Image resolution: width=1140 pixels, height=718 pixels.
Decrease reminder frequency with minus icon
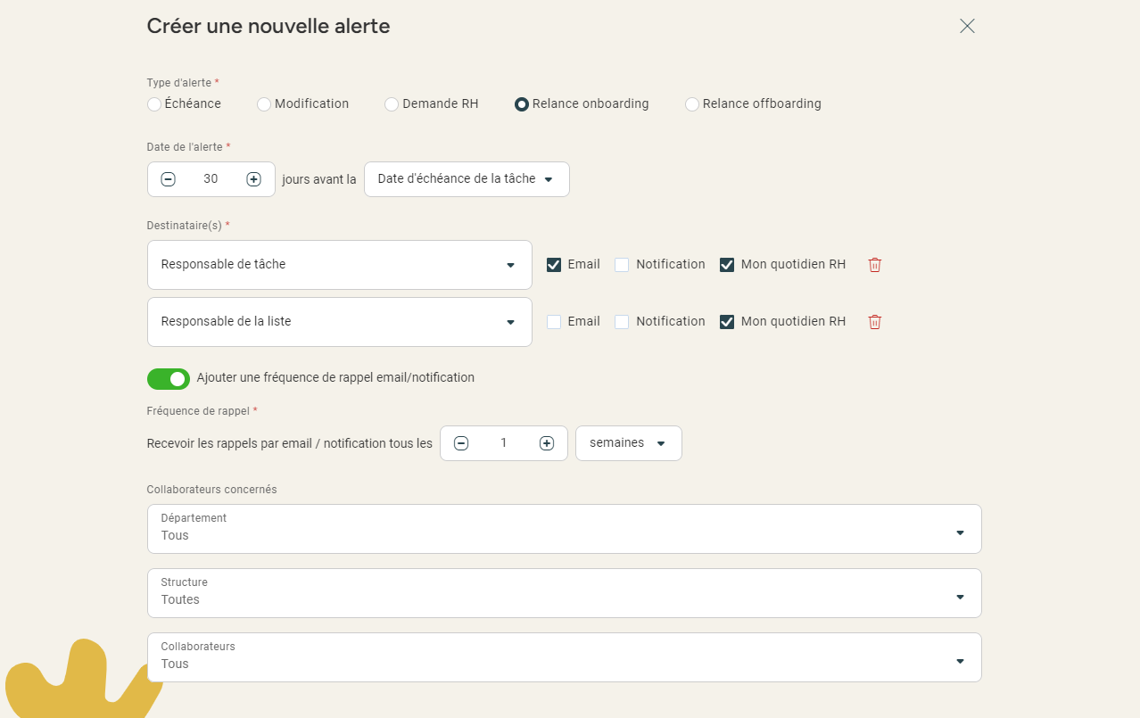[461, 443]
